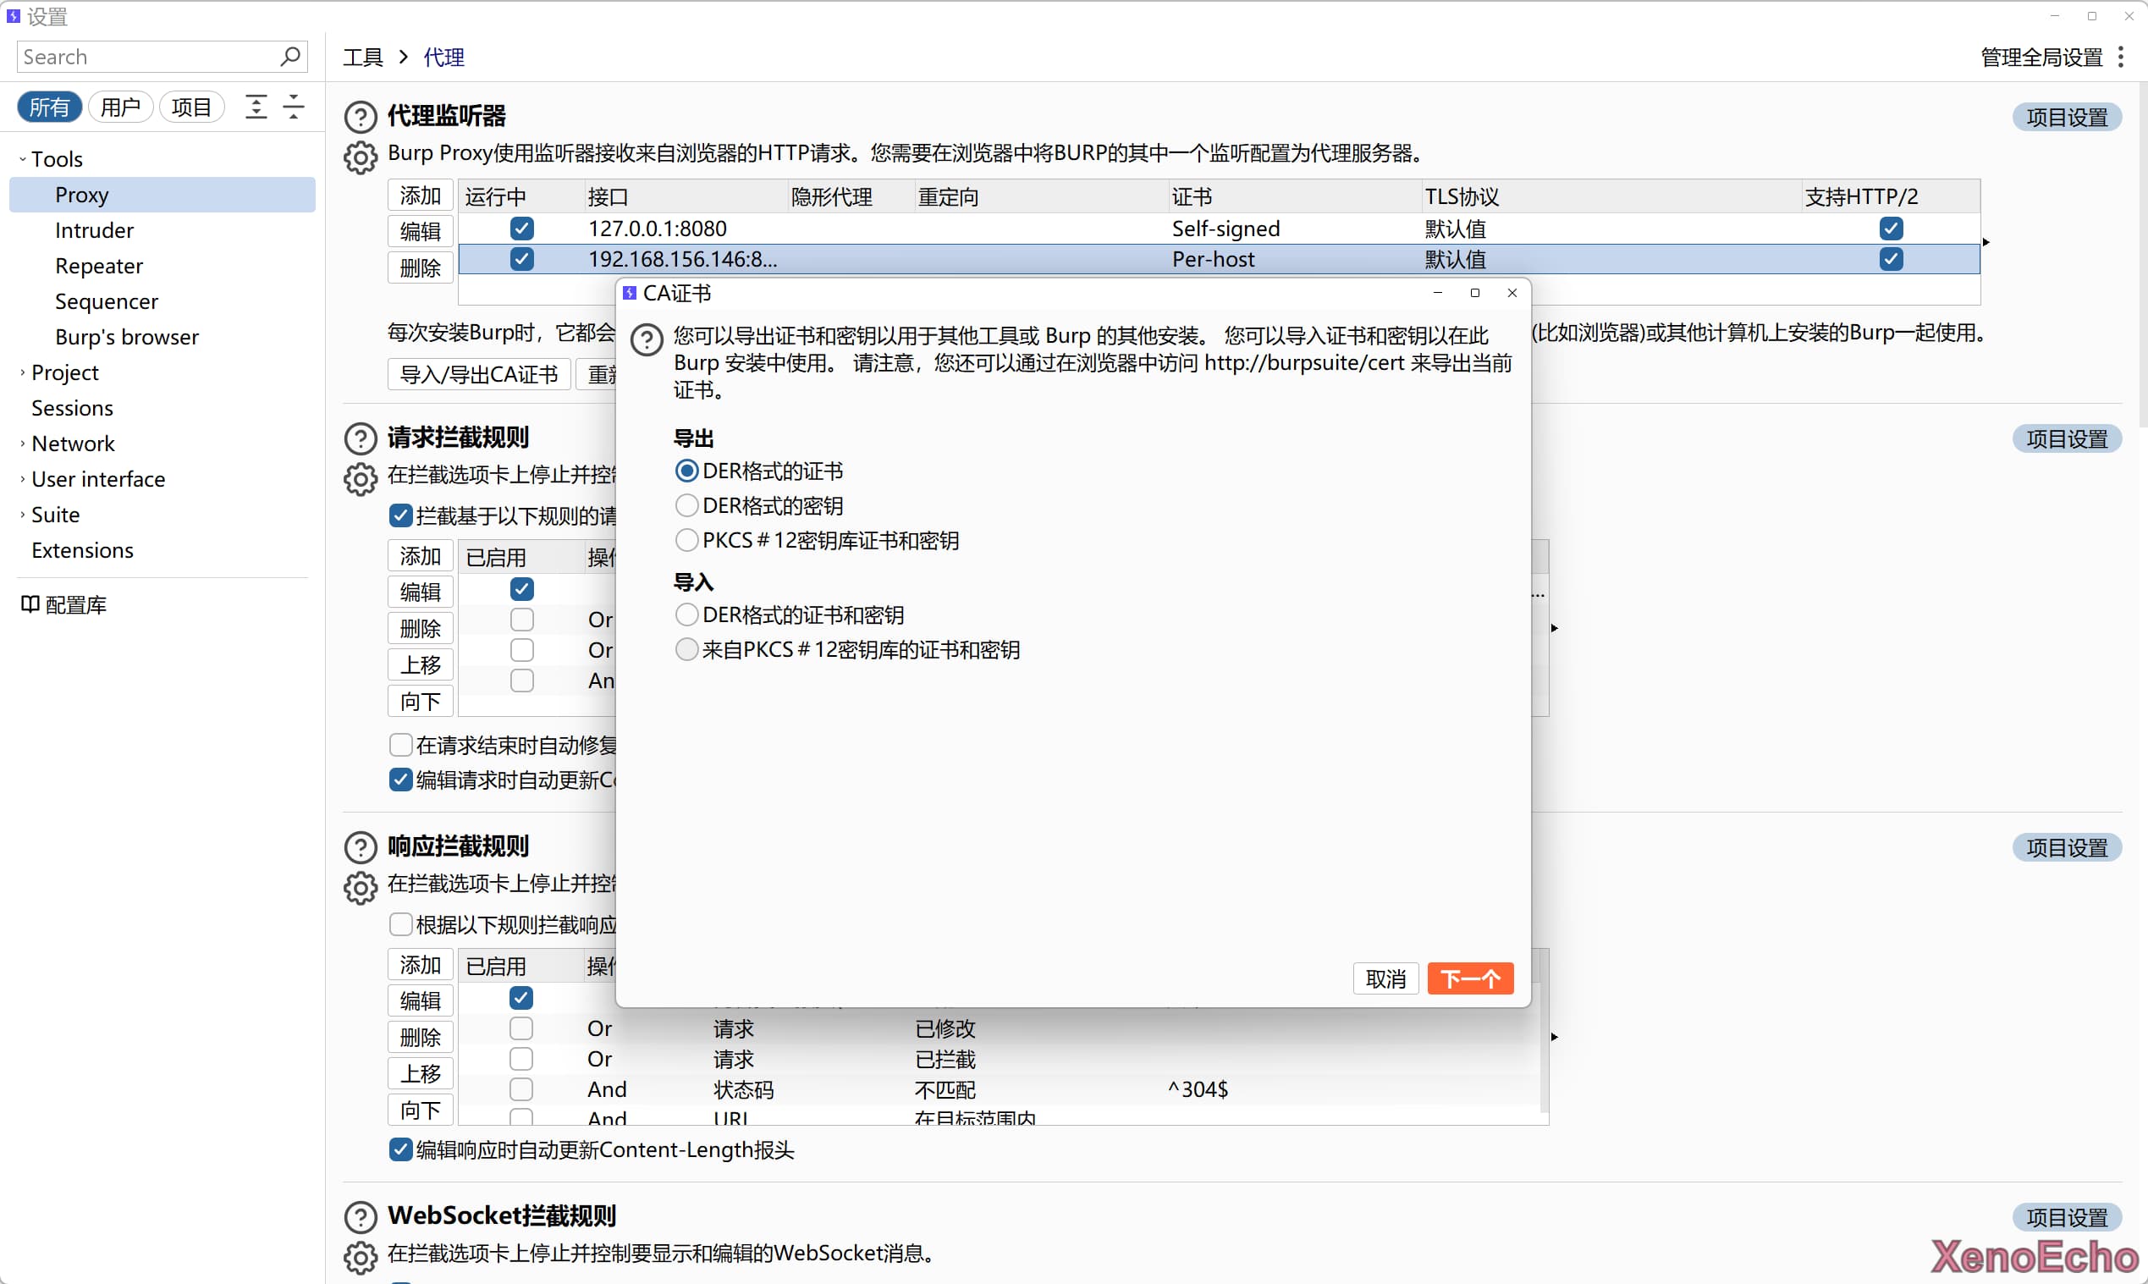Image resolution: width=2148 pixels, height=1284 pixels.
Task: Click help icon beside 请求拦截规则
Action: [360, 438]
